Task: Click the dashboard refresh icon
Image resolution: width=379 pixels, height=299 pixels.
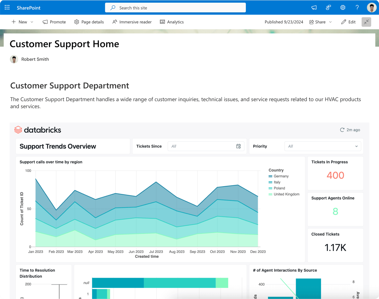Action: click(x=342, y=130)
